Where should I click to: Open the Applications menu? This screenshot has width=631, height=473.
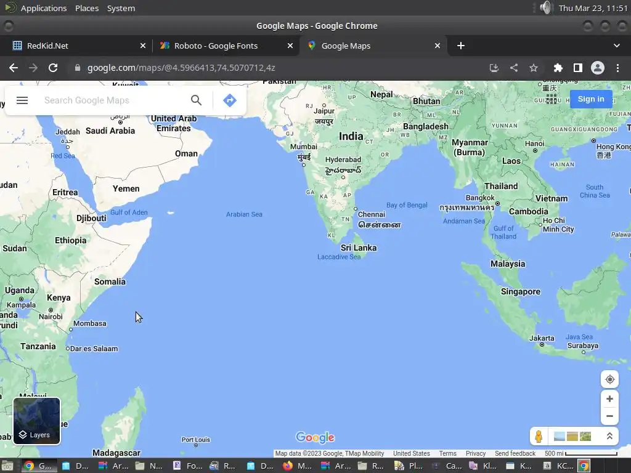coord(44,8)
